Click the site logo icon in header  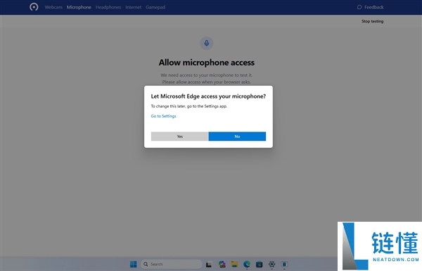tap(34, 7)
